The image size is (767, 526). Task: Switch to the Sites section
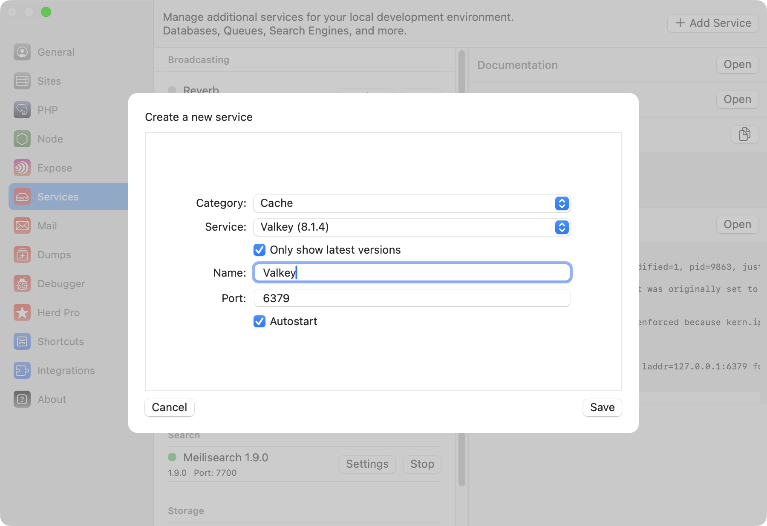coord(22,81)
